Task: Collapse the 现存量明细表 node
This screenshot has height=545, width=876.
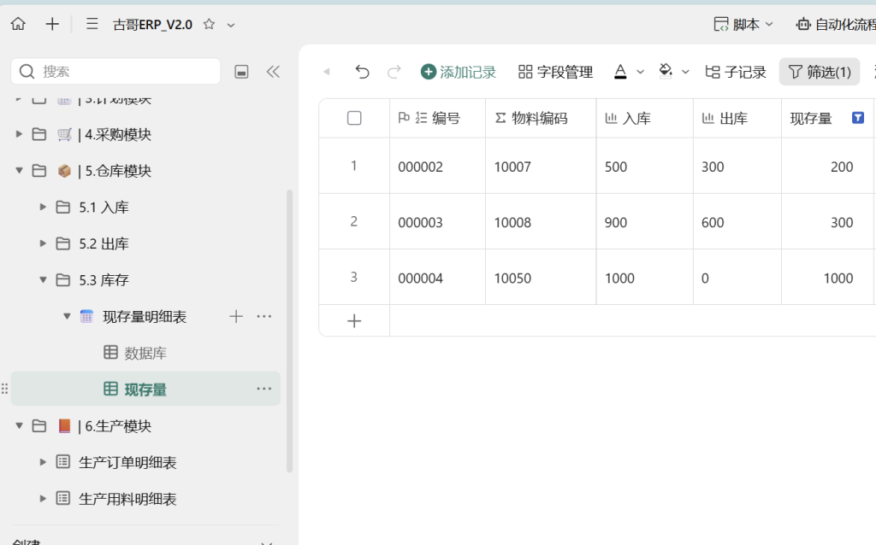Action: click(x=67, y=316)
